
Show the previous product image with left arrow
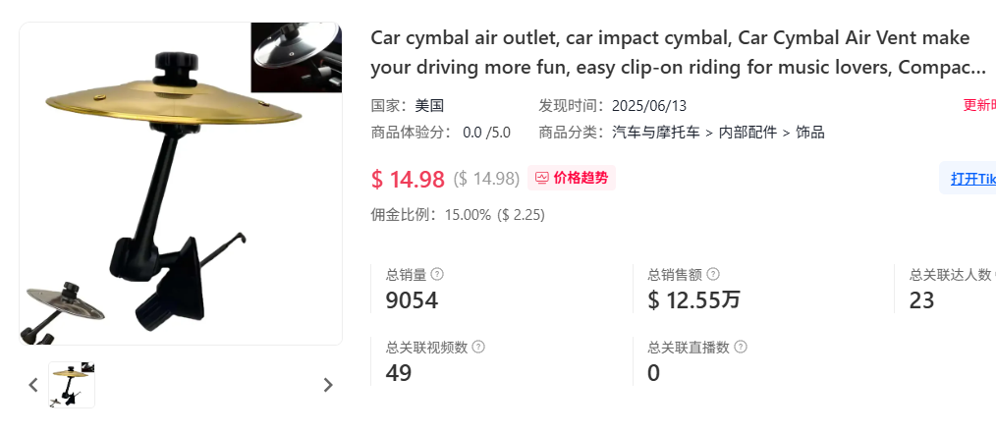[x=33, y=385]
